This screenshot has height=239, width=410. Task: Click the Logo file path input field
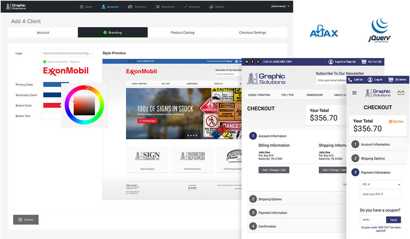(x=67, y=53)
